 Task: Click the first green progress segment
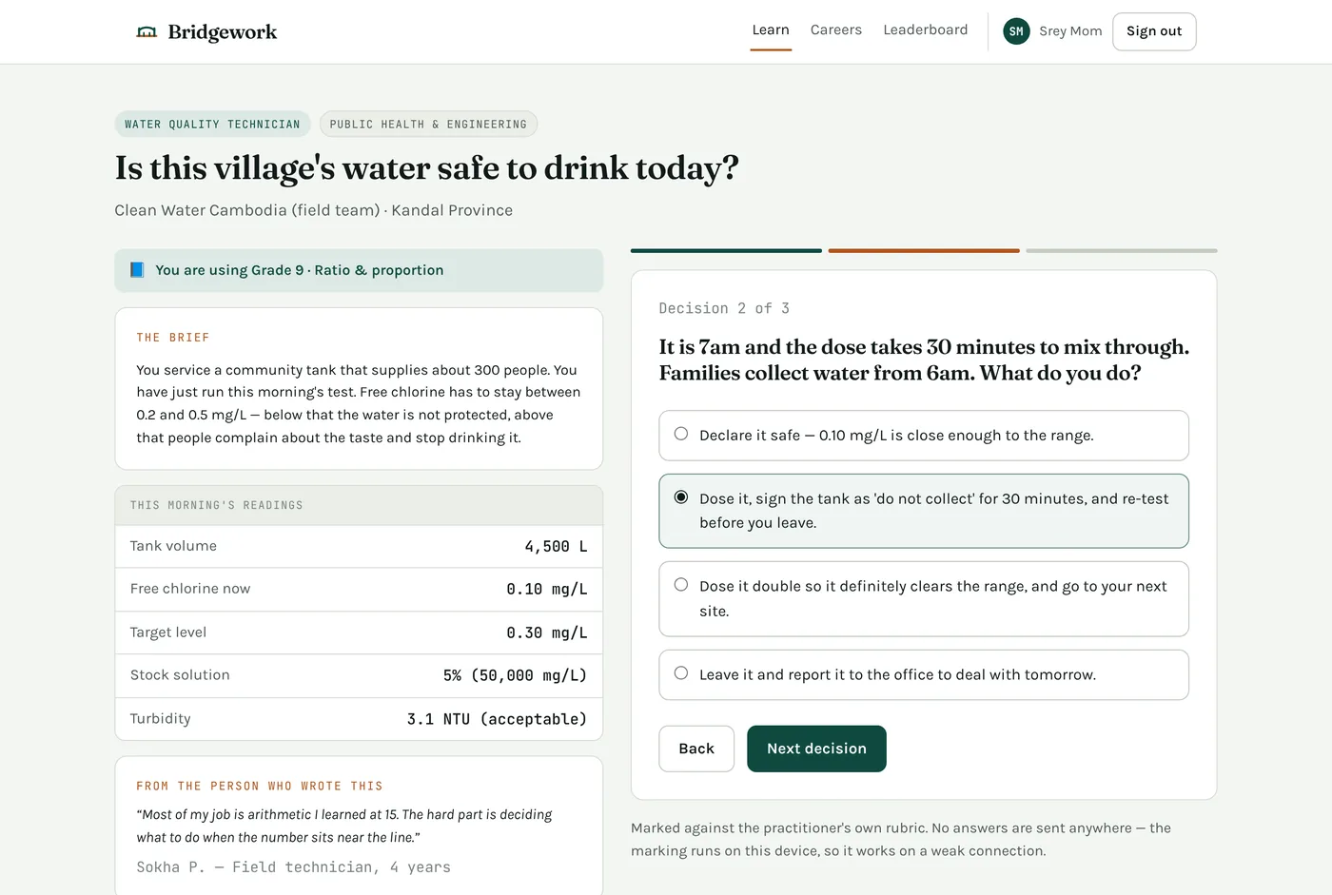726,251
